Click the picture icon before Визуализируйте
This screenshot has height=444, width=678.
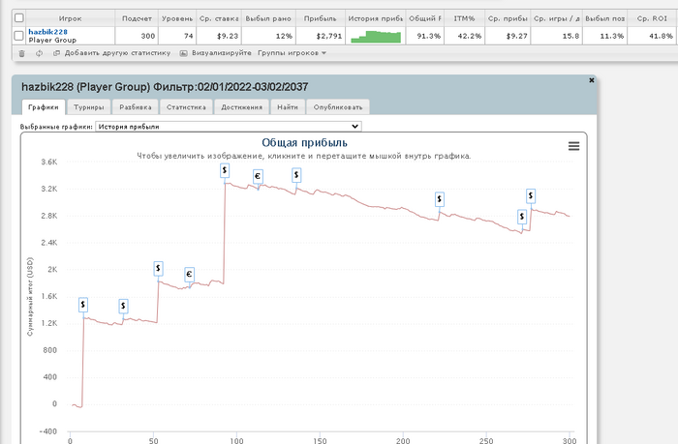(x=183, y=53)
